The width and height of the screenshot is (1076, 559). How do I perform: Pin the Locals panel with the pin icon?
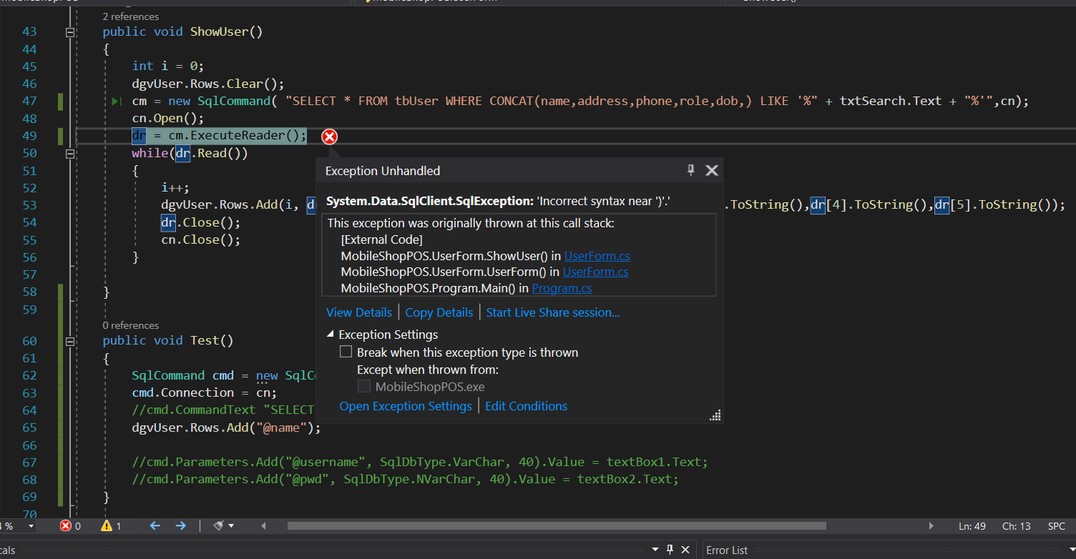(670, 550)
